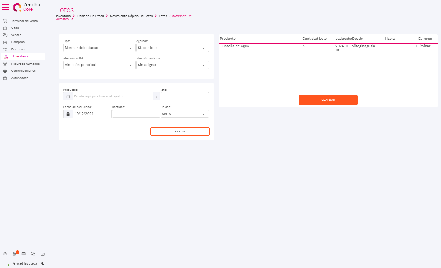Click the folder settings icon

(43, 254)
